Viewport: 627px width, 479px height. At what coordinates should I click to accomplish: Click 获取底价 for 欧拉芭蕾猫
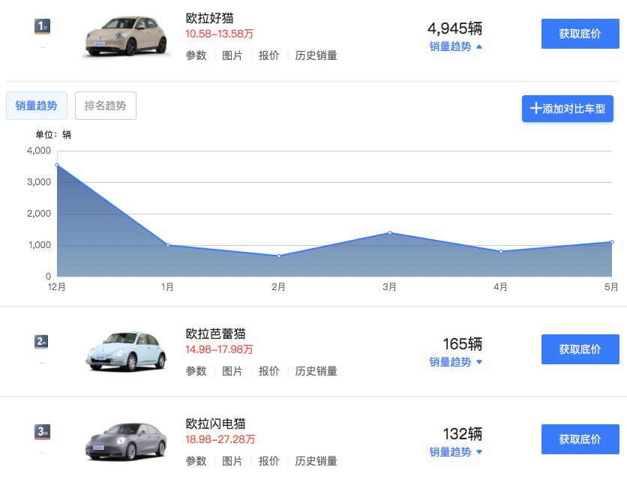(x=580, y=349)
